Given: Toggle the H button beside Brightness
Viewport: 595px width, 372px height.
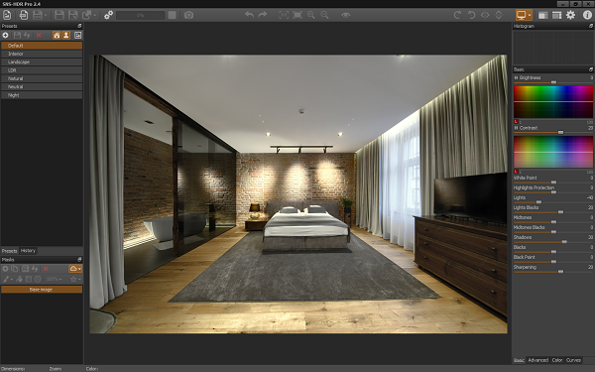Looking at the screenshot, I should (516, 77).
